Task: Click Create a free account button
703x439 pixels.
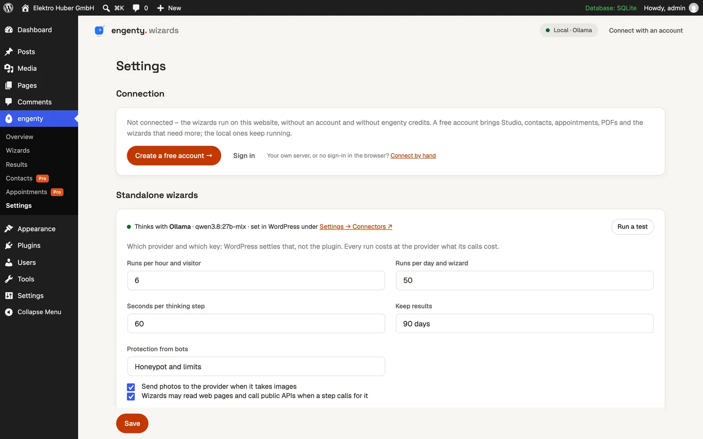Action: 174,155
